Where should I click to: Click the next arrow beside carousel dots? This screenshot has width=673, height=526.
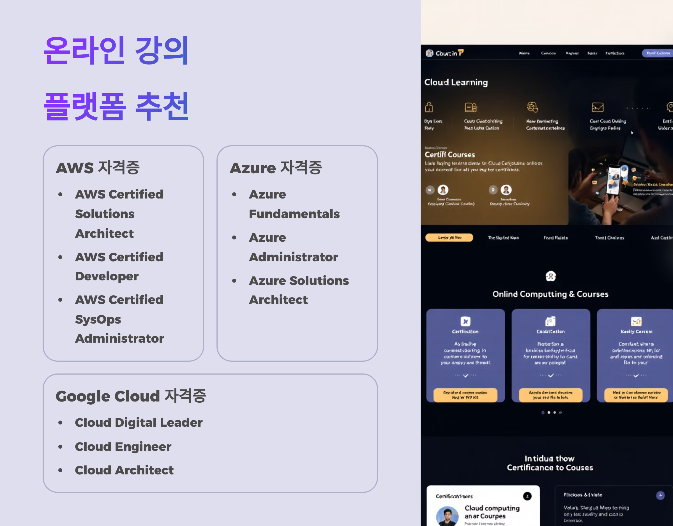[x=561, y=412]
